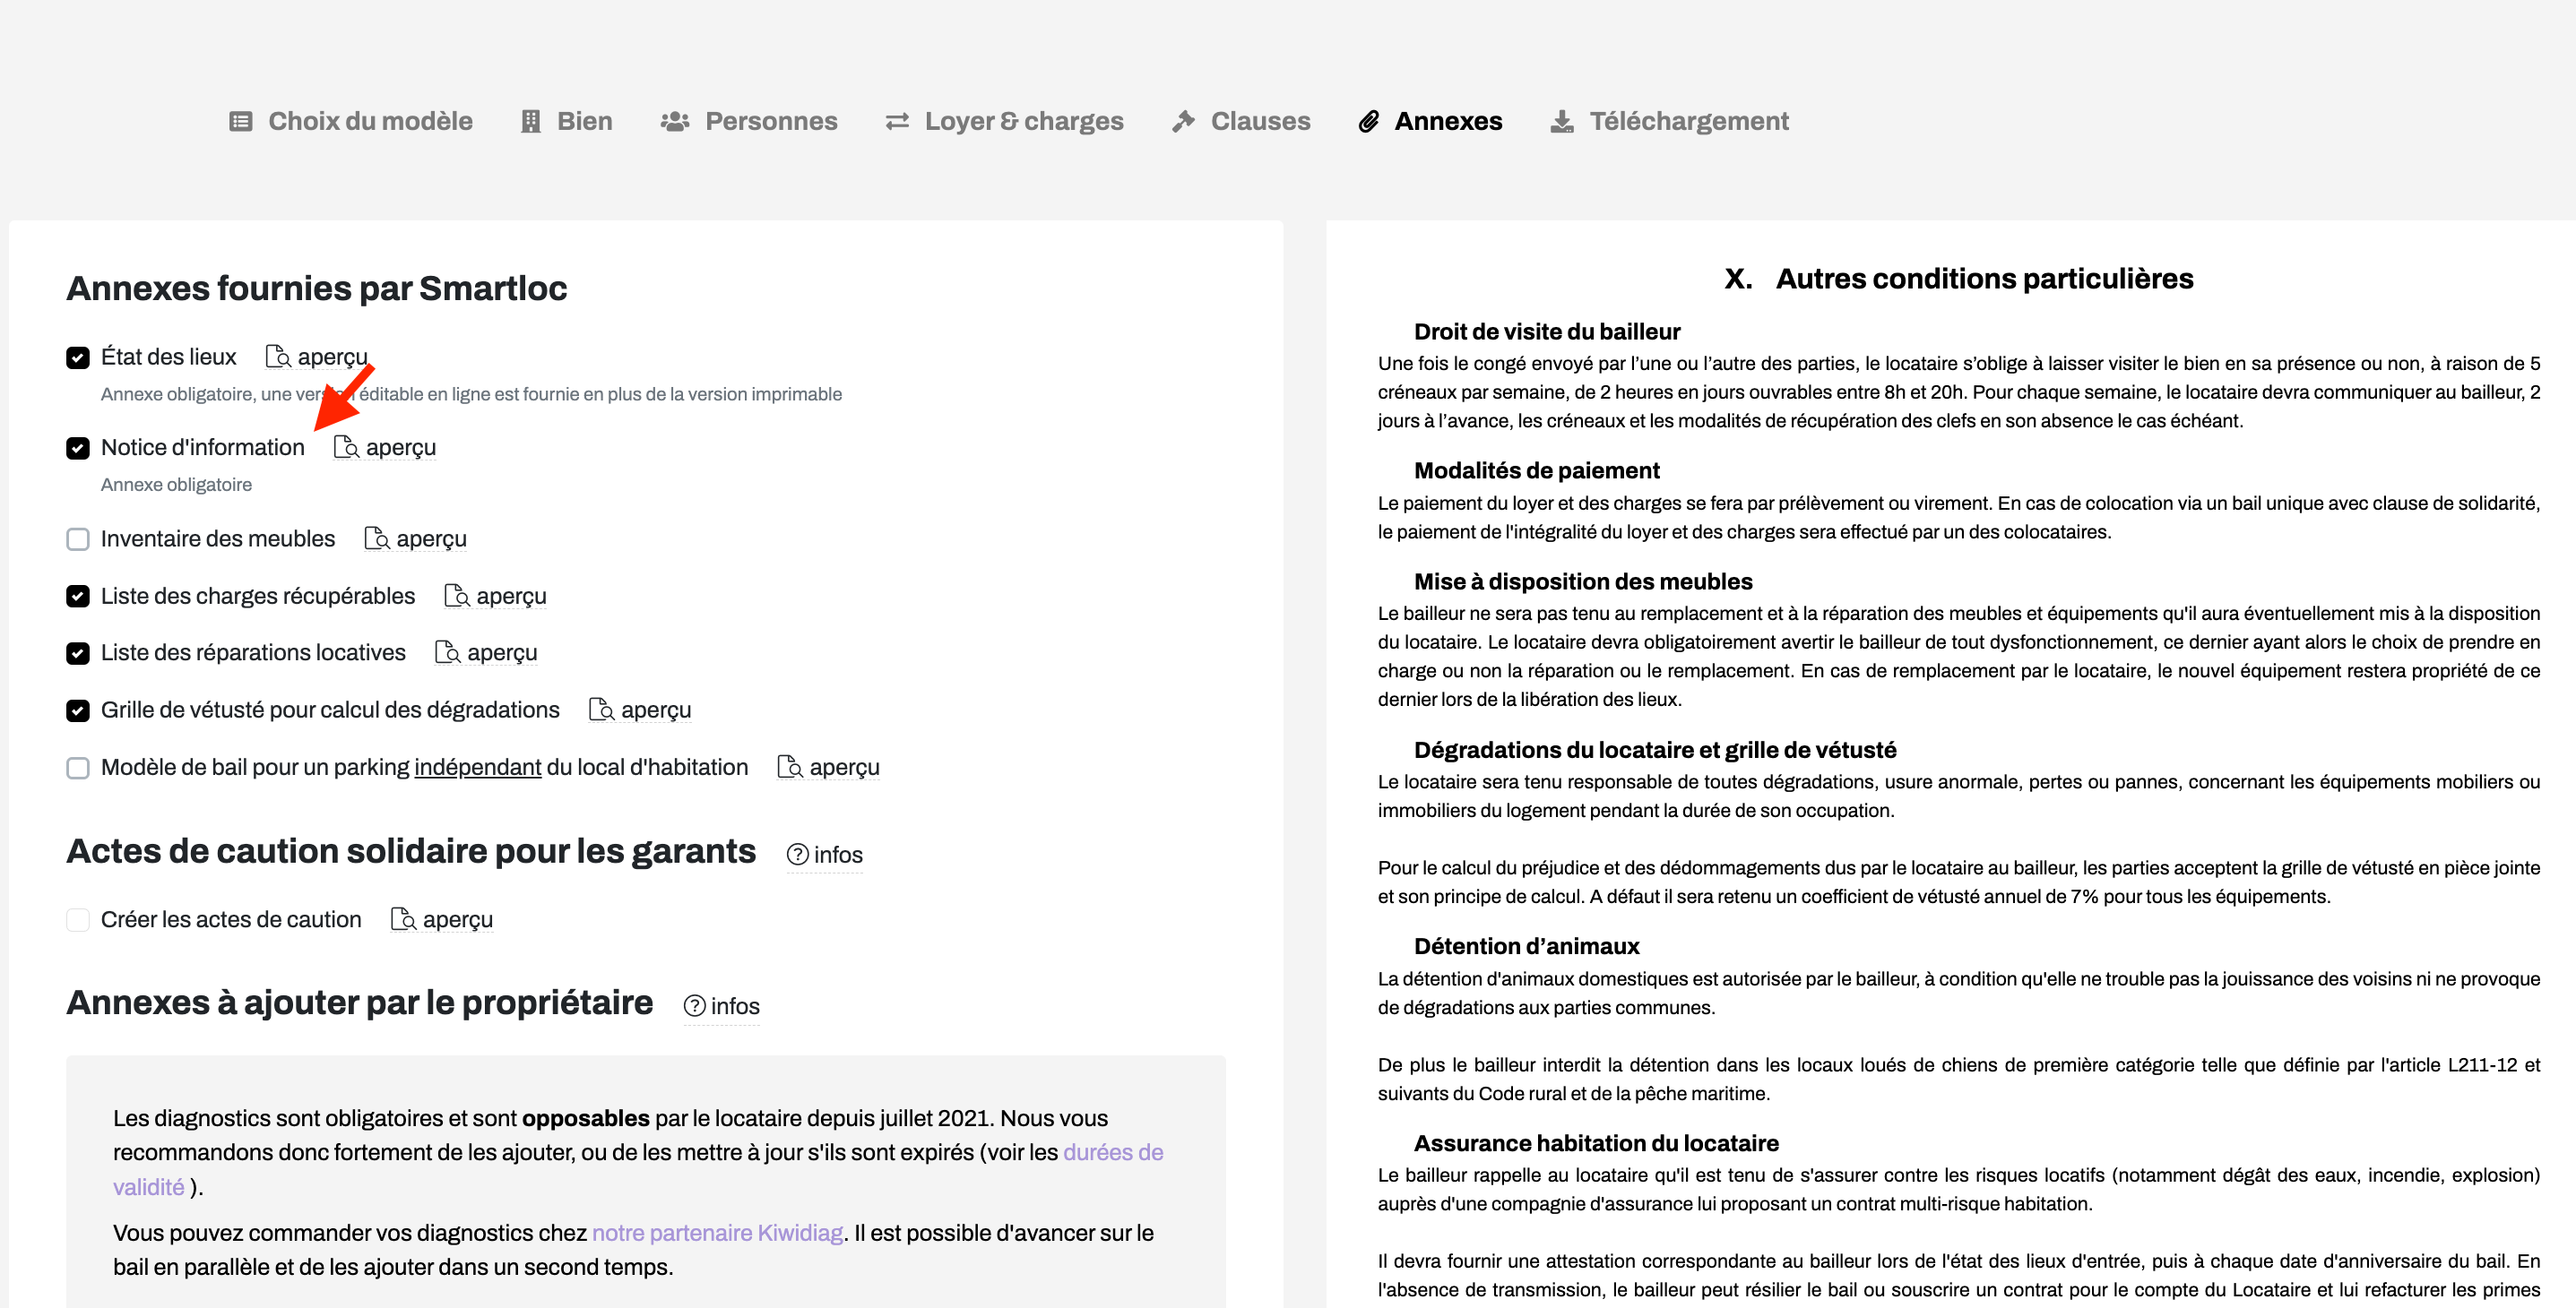Show infos for Actes de caution solidaire
Screen dimensions: 2576x1308
coord(824,855)
